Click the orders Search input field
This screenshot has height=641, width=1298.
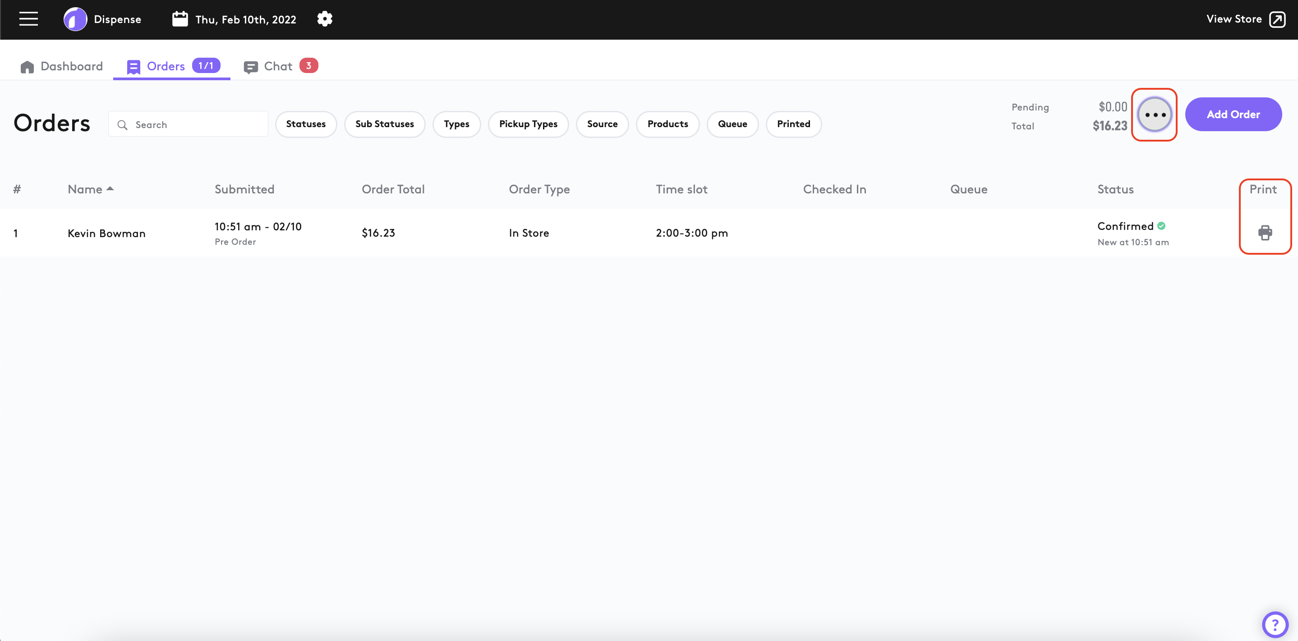pyautogui.click(x=197, y=124)
